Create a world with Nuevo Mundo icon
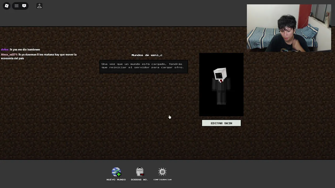This screenshot has width=335, height=188. pos(116,172)
